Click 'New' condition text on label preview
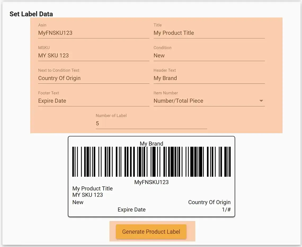The image size is (302, 247). coord(78,202)
